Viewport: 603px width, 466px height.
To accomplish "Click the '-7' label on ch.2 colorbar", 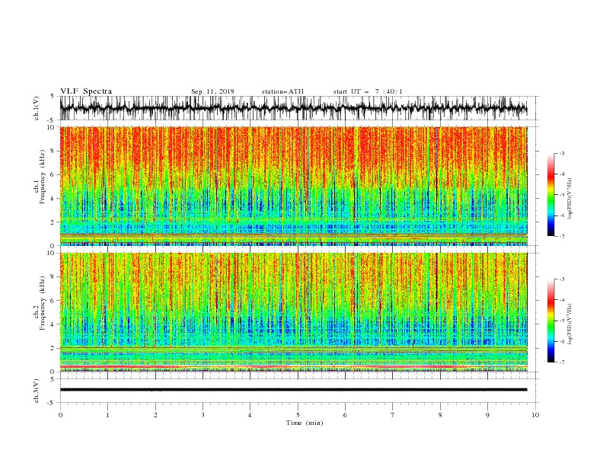I will pos(562,362).
